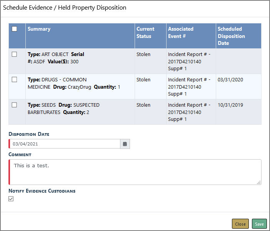Open the Disposition Date calendar picker
Screen dimensions: 270x231
[x=125, y=144]
